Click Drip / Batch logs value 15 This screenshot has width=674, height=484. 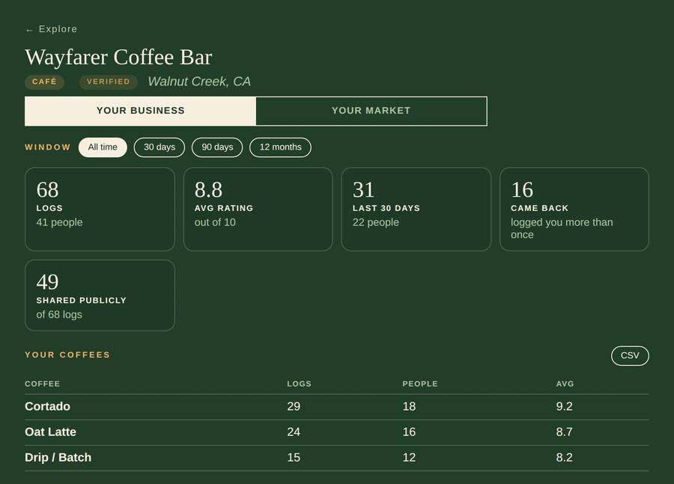[x=294, y=458]
